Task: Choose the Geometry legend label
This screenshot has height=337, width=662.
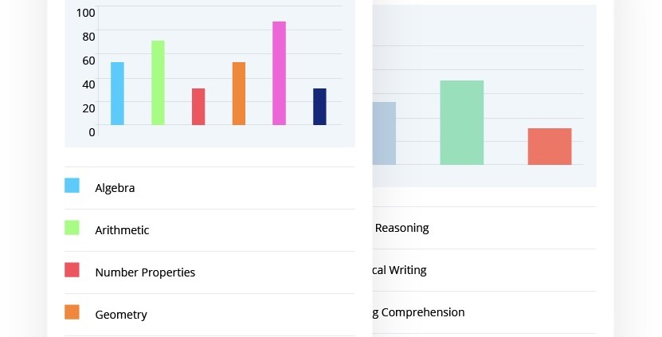Action: (x=121, y=315)
